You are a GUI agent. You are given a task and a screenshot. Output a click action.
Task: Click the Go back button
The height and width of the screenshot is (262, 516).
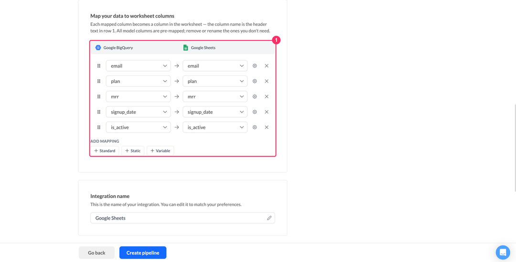pyautogui.click(x=97, y=252)
